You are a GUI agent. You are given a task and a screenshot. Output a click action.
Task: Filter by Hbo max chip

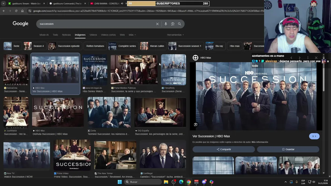click(235, 46)
